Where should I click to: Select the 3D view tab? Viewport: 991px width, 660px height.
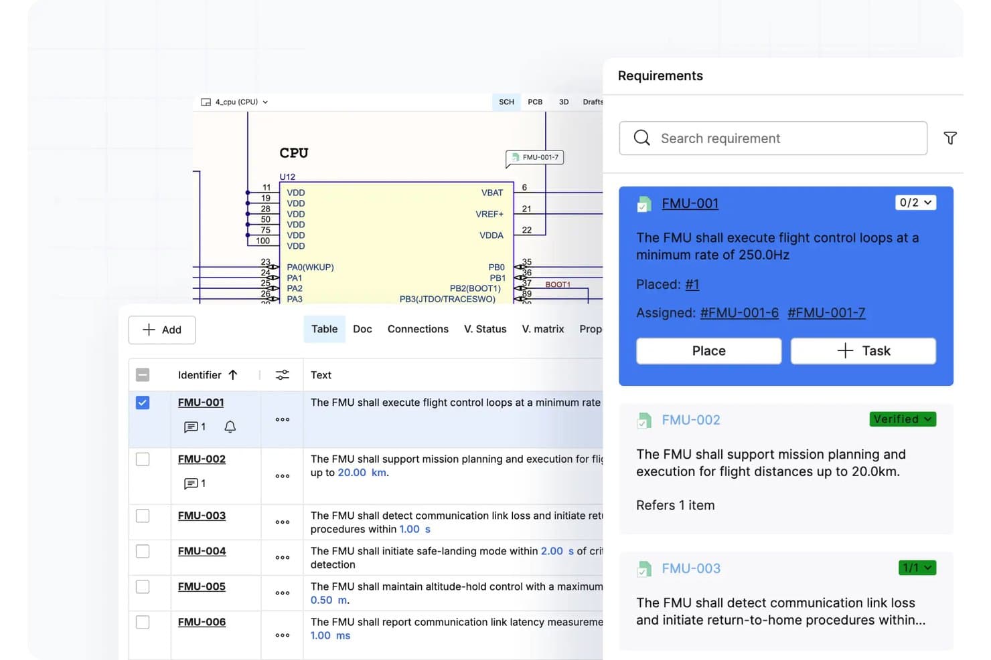(x=564, y=102)
